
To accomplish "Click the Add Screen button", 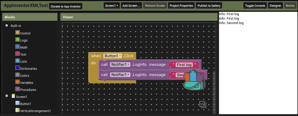I will 131,5.
